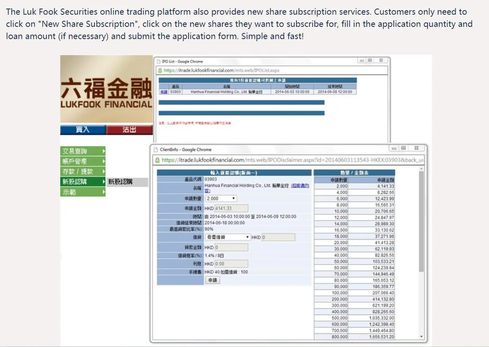Screen dimensions: 489x347
Task: Click the padlock icon in IPO List address bar
Action: tap(160, 70)
